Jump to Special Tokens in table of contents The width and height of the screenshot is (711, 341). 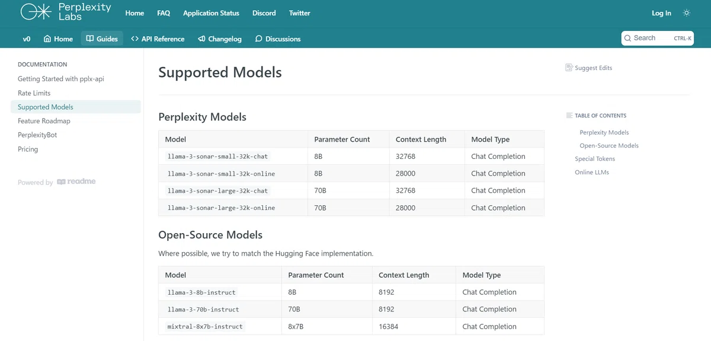(x=595, y=159)
